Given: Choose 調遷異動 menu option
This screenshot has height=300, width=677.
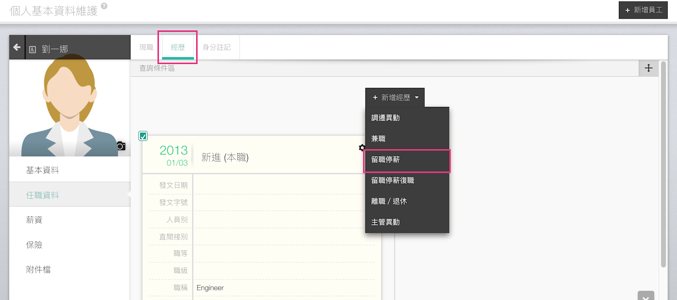Looking at the screenshot, I should tap(385, 118).
